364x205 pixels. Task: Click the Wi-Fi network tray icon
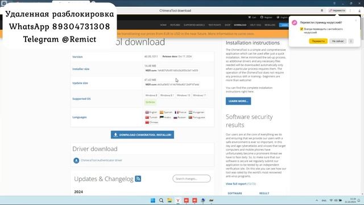click(331, 200)
